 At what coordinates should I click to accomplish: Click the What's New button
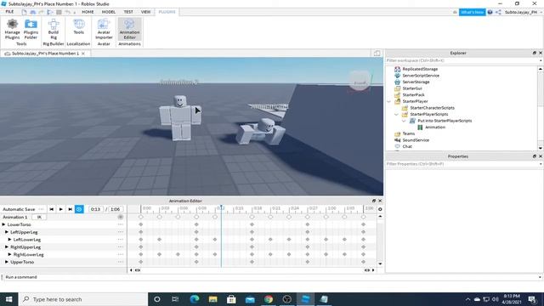point(473,12)
